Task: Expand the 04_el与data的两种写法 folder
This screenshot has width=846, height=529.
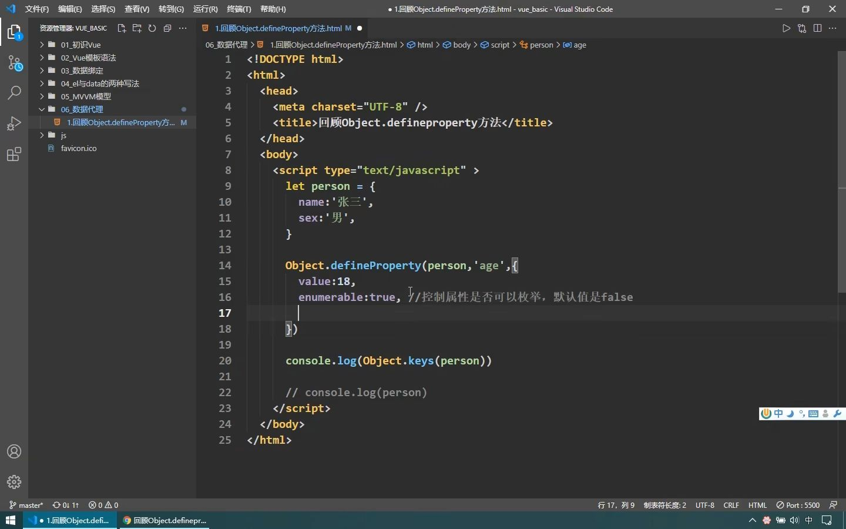Action: point(112,83)
